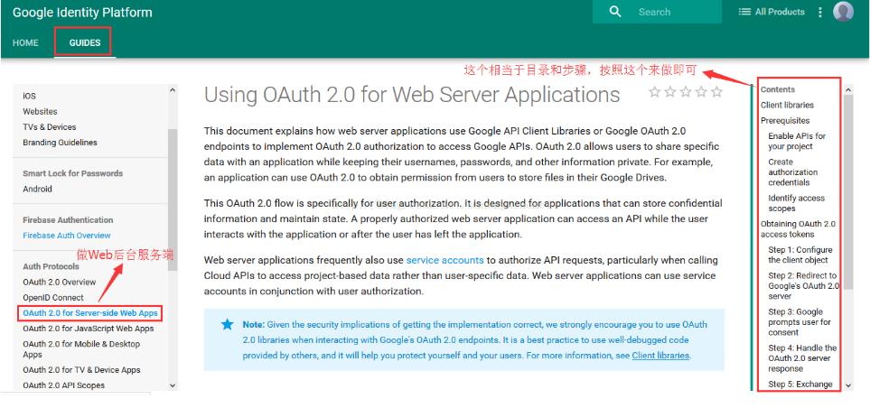Jump to Step 4: Handle the OAuth server response
The image size is (870, 408).
point(802,358)
